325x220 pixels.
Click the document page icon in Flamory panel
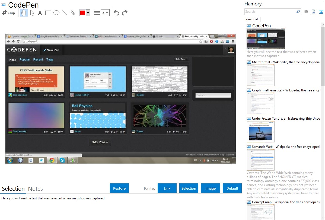(x=314, y=12)
